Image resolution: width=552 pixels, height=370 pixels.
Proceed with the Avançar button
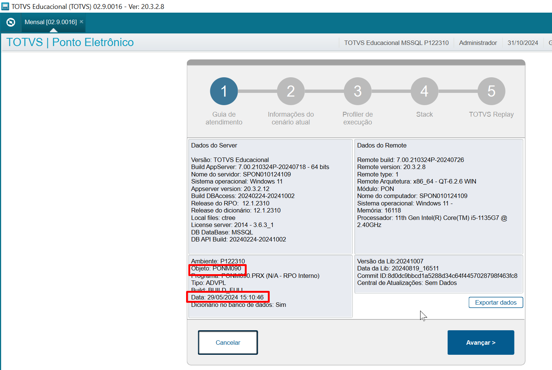tap(481, 343)
